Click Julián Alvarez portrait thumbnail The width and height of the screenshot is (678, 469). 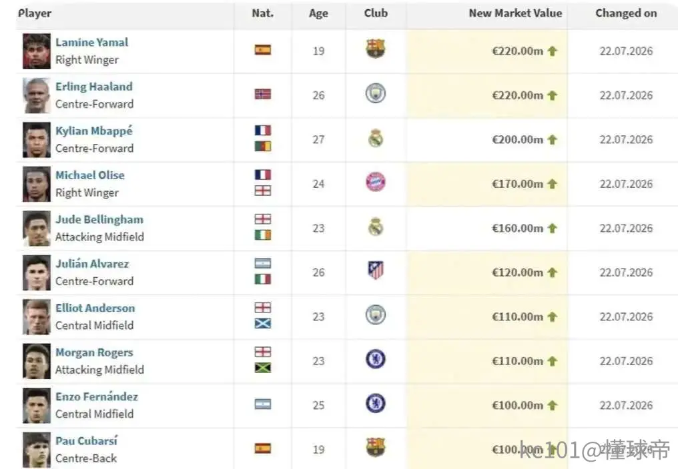click(36, 272)
